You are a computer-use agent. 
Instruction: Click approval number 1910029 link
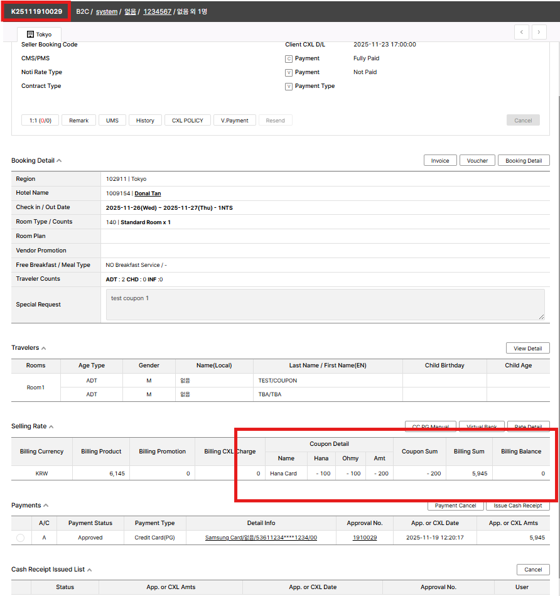364,538
